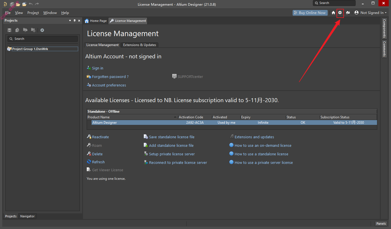The height and width of the screenshot is (229, 391).
Task: Click the Refresh arrows icon
Action: click(x=89, y=162)
